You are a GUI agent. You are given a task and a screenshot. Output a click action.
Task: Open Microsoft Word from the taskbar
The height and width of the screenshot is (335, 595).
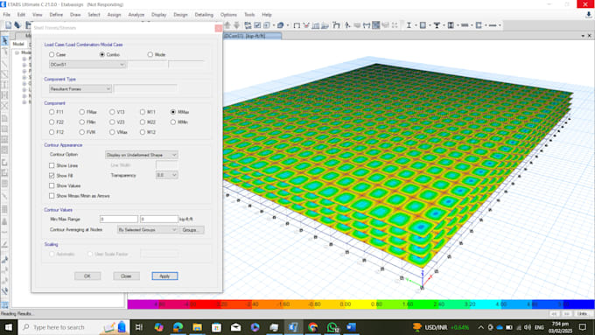click(x=352, y=327)
